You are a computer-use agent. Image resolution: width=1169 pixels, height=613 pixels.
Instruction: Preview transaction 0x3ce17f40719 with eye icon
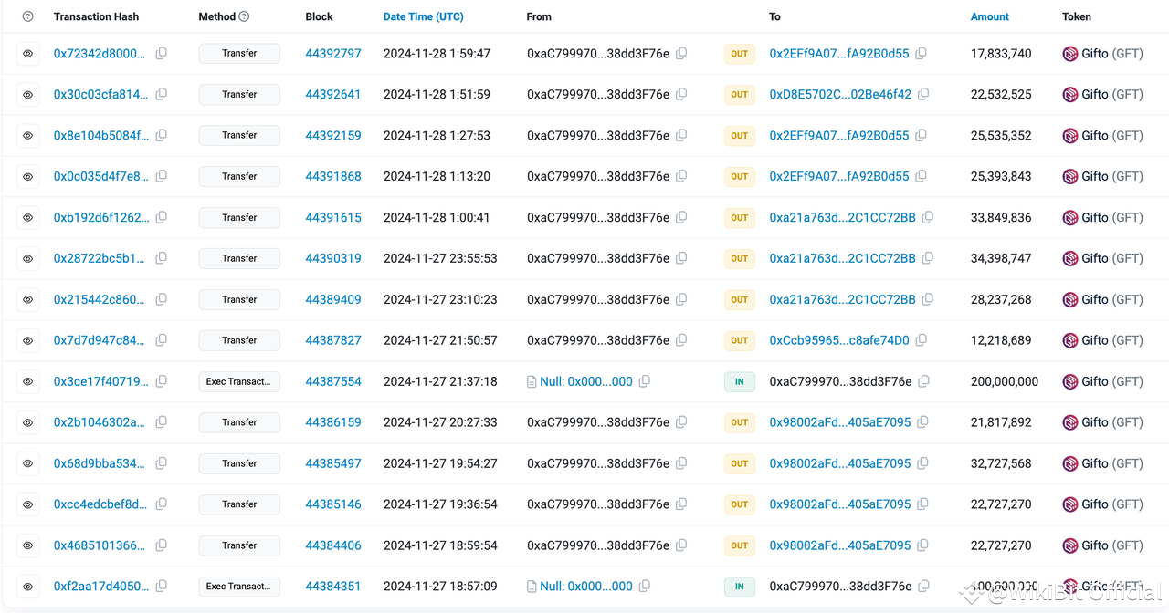pos(28,381)
